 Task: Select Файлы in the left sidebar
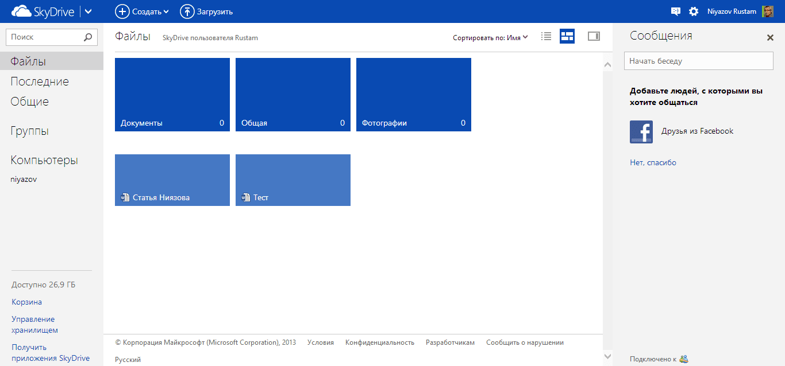52,61
